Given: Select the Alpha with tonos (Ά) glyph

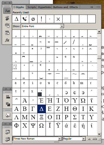Looking at the screenshot, I should coord(25,100).
